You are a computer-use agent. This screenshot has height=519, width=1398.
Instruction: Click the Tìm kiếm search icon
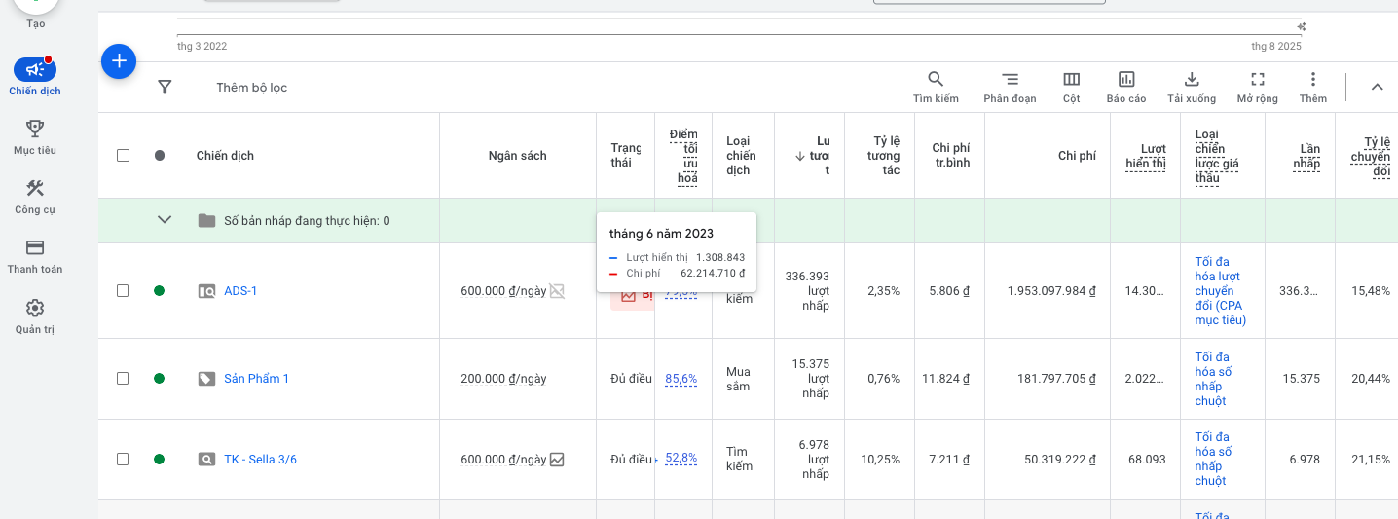(x=936, y=80)
